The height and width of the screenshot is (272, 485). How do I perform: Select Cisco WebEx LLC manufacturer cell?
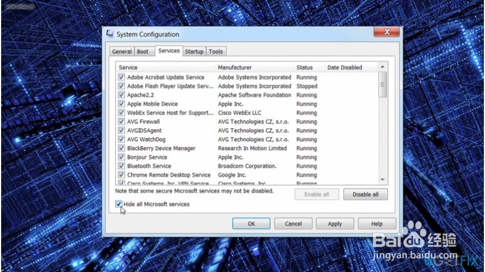click(239, 113)
